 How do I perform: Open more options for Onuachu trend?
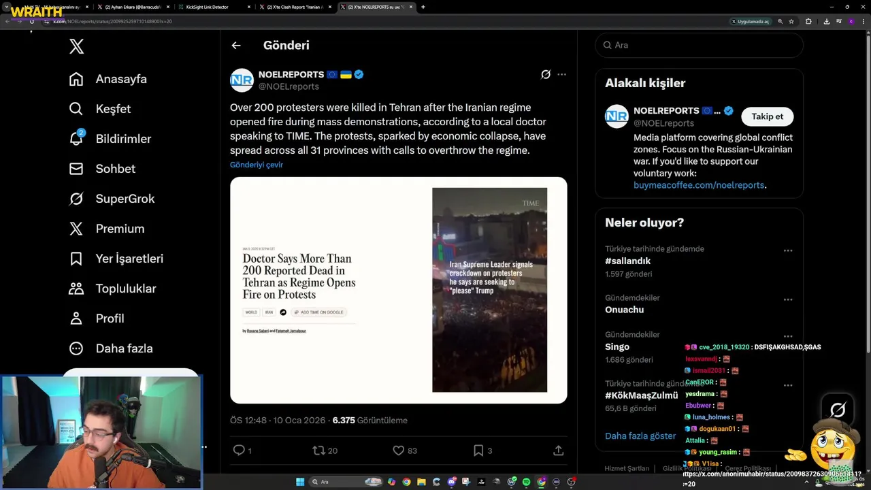(x=788, y=299)
